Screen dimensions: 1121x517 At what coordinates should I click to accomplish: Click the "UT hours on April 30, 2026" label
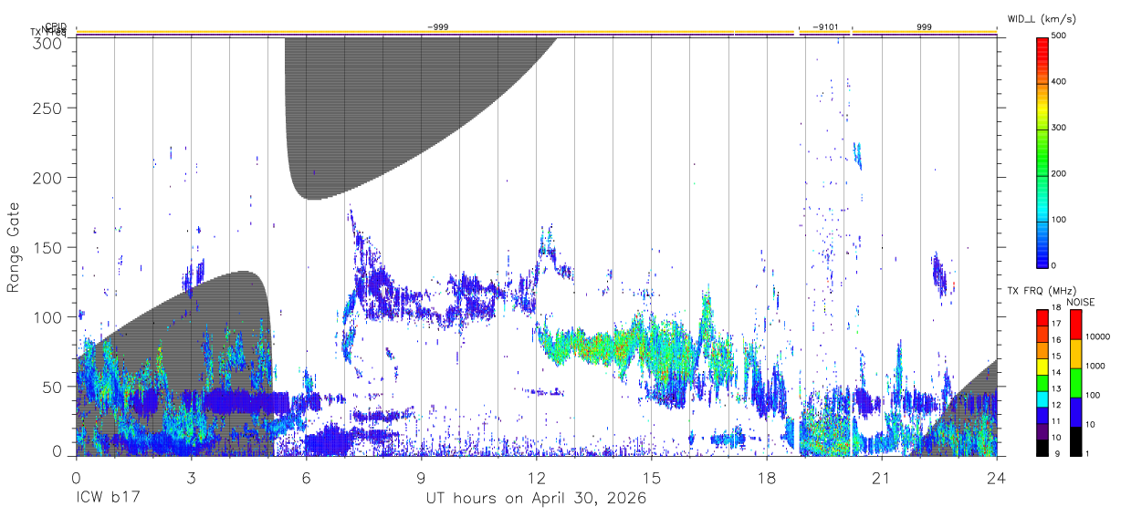click(537, 499)
